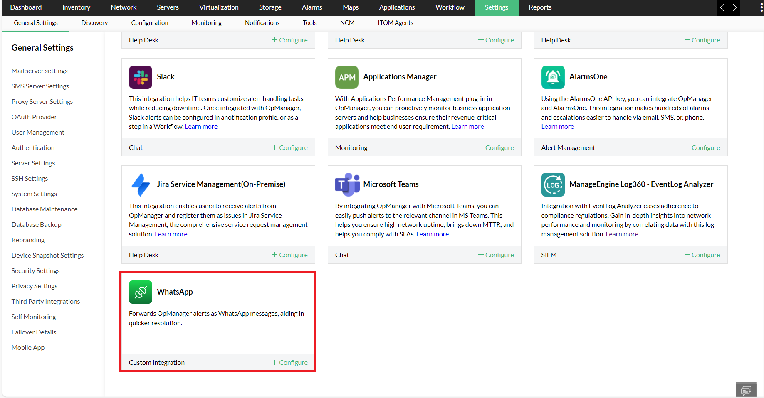Click the Log360 EventLog Analyzer icon
This screenshot has height=398, width=764.
(x=553, y=184)
